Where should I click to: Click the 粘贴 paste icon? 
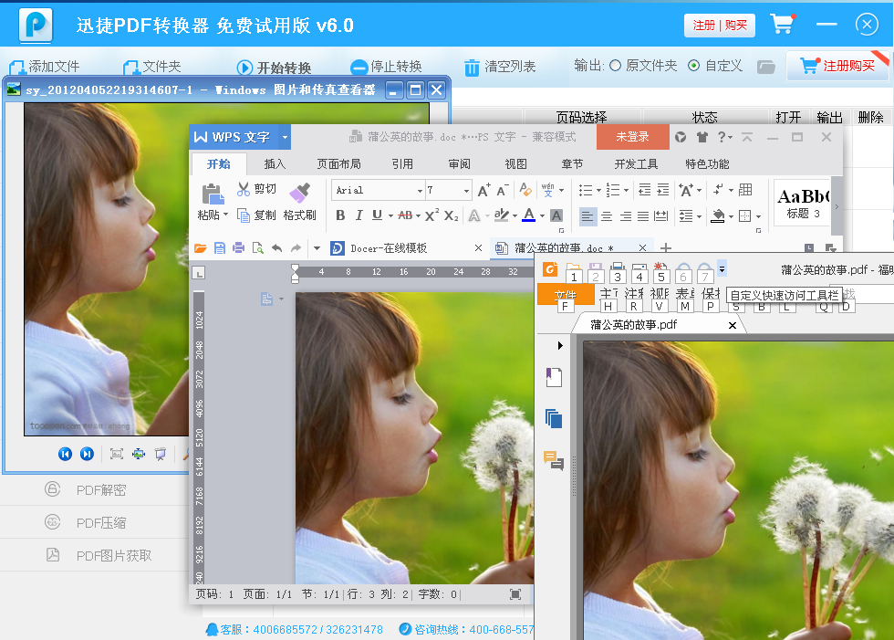[x=213, y=194]
